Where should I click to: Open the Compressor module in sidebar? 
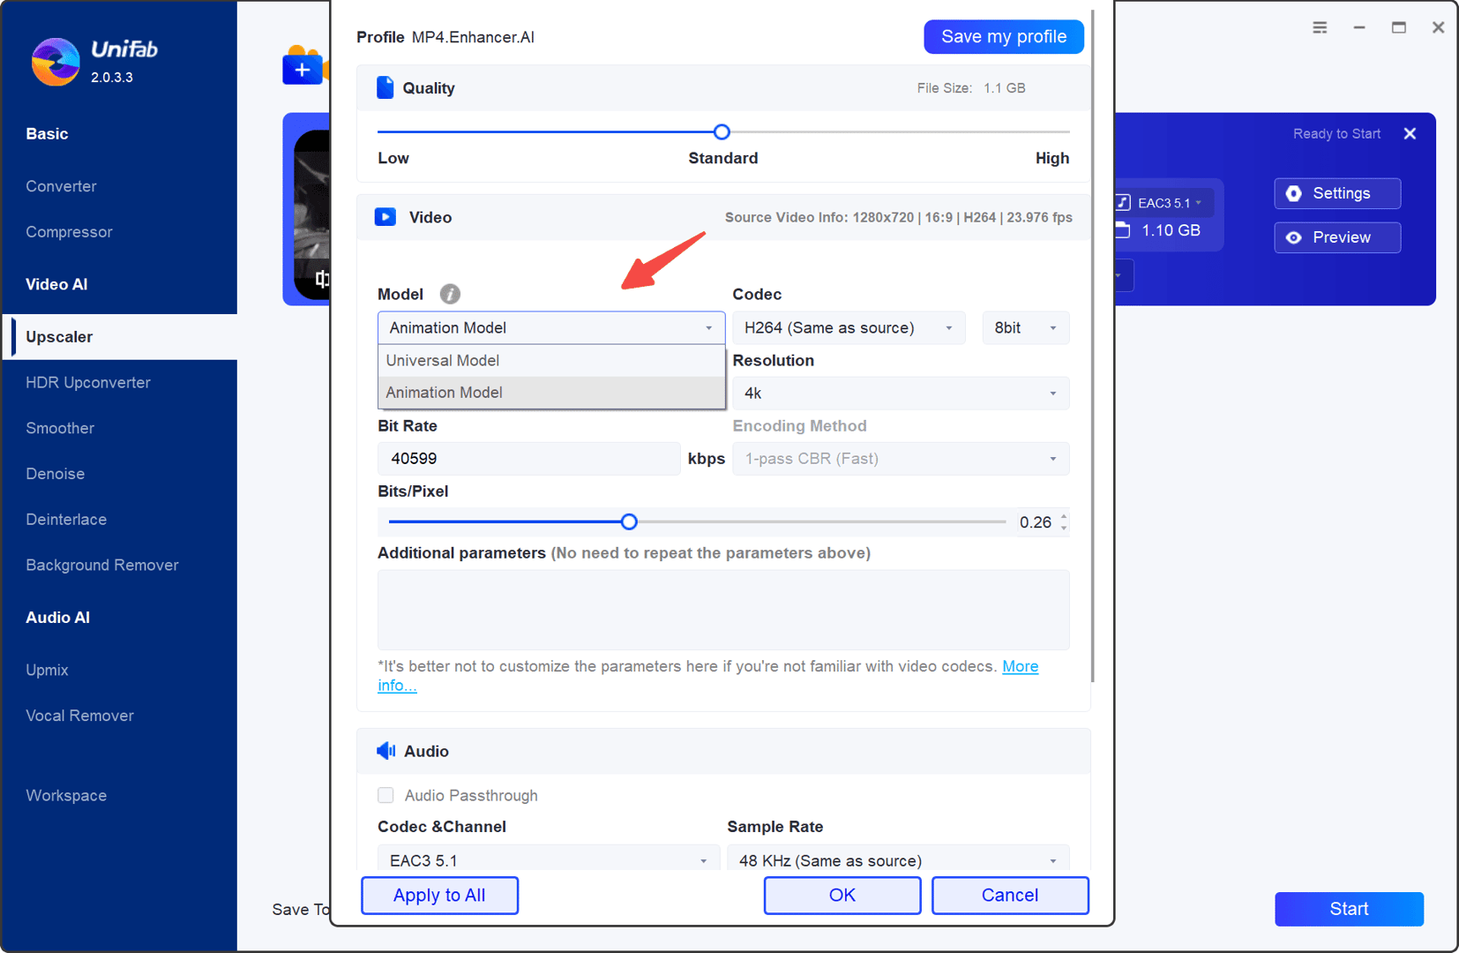click(x=69, y=232)
